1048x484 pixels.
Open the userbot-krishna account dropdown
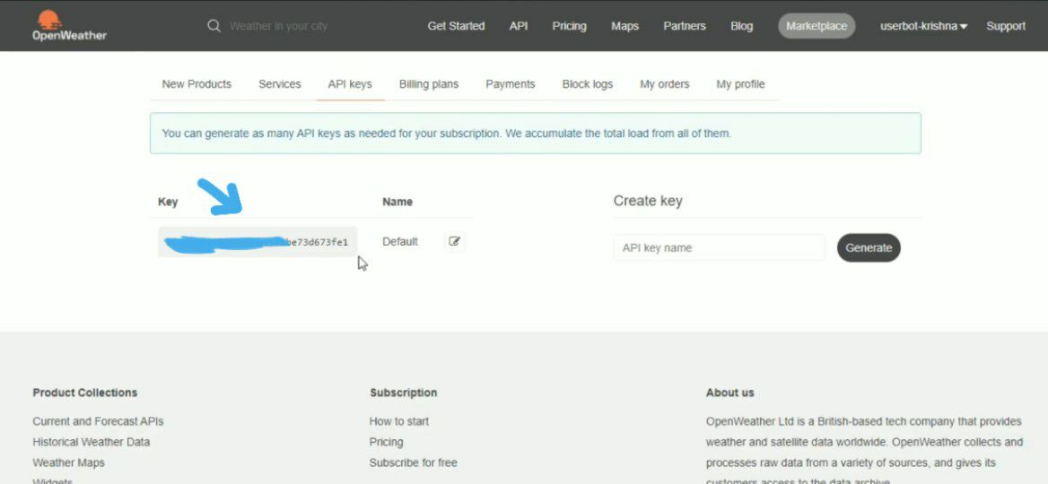coord(923,26)
